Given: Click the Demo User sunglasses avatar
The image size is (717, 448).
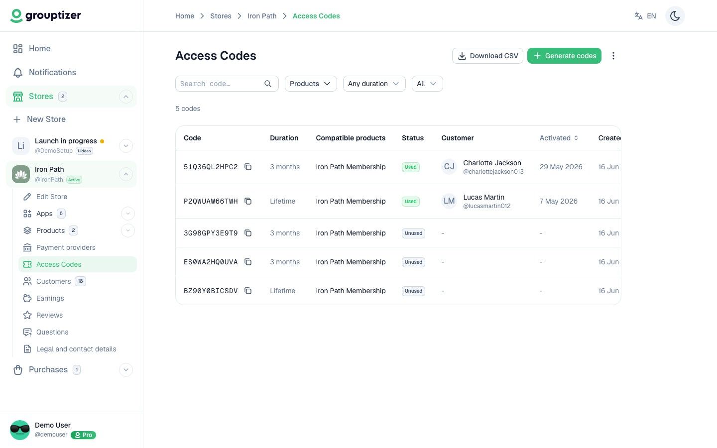Looking at the screenshot, I should [x=20, y=430].
